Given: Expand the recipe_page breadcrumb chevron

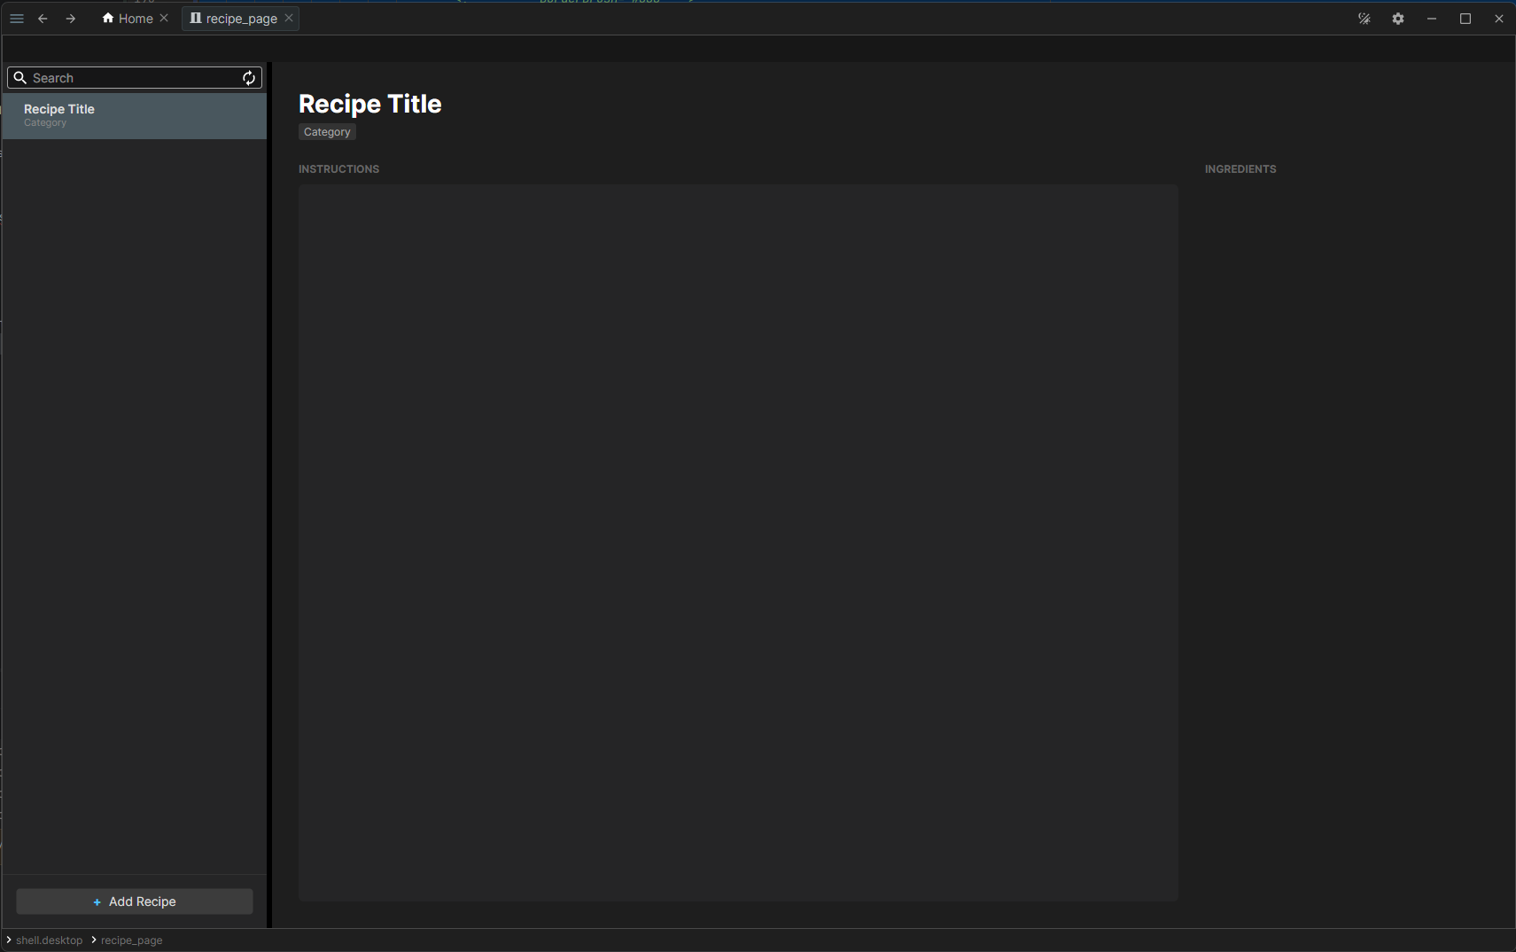Looking at the screenshot, I should 93,940.
